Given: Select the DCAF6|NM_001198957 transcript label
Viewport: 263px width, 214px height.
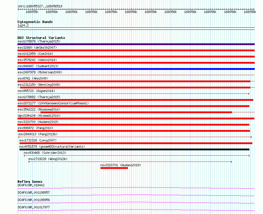Looking at the screenshot, I should pos(34,192).
